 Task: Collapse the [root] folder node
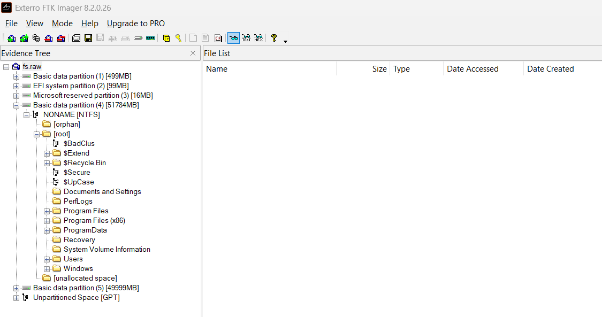[x=37, y=134]
